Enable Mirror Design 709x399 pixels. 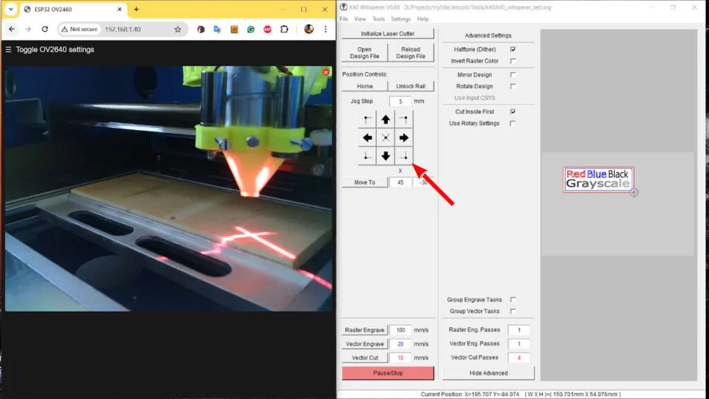(x=513, y=74)
